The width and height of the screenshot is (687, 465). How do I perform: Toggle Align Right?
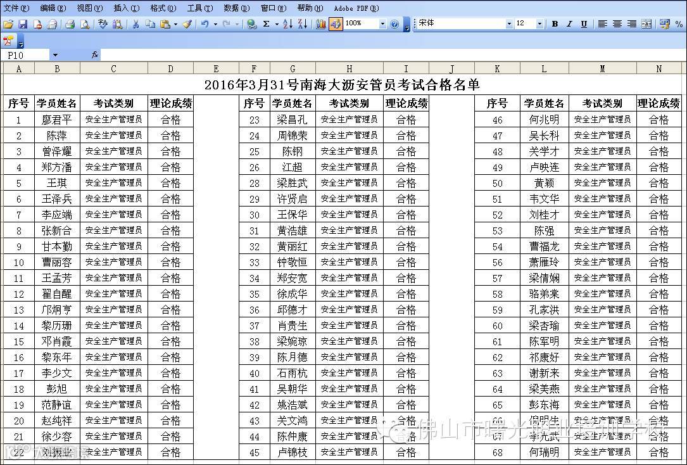(631, 25)
